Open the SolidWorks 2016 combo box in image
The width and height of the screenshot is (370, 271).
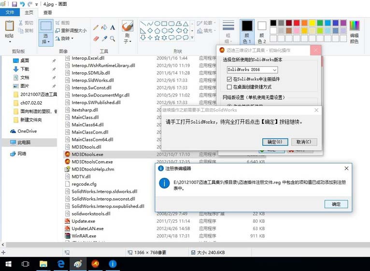[x=252, y=69]
